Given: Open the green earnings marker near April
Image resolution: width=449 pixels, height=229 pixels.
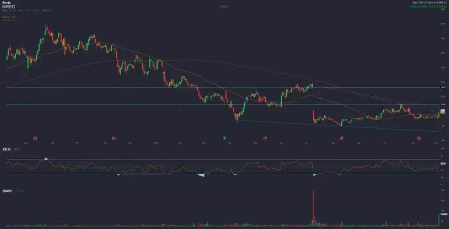Looking at the screenshot, I should (225, 138).
